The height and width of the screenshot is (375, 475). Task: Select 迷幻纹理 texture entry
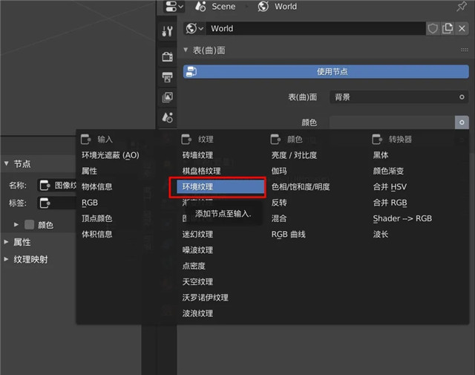[x=197, y=234]
